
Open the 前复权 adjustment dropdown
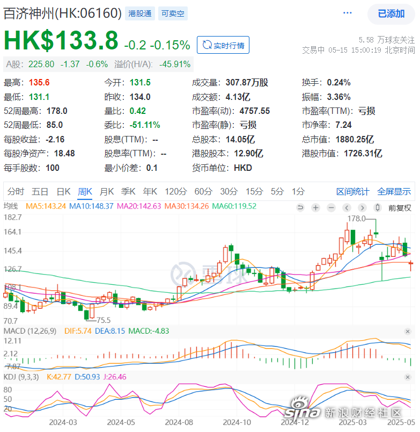pos(400,208)
